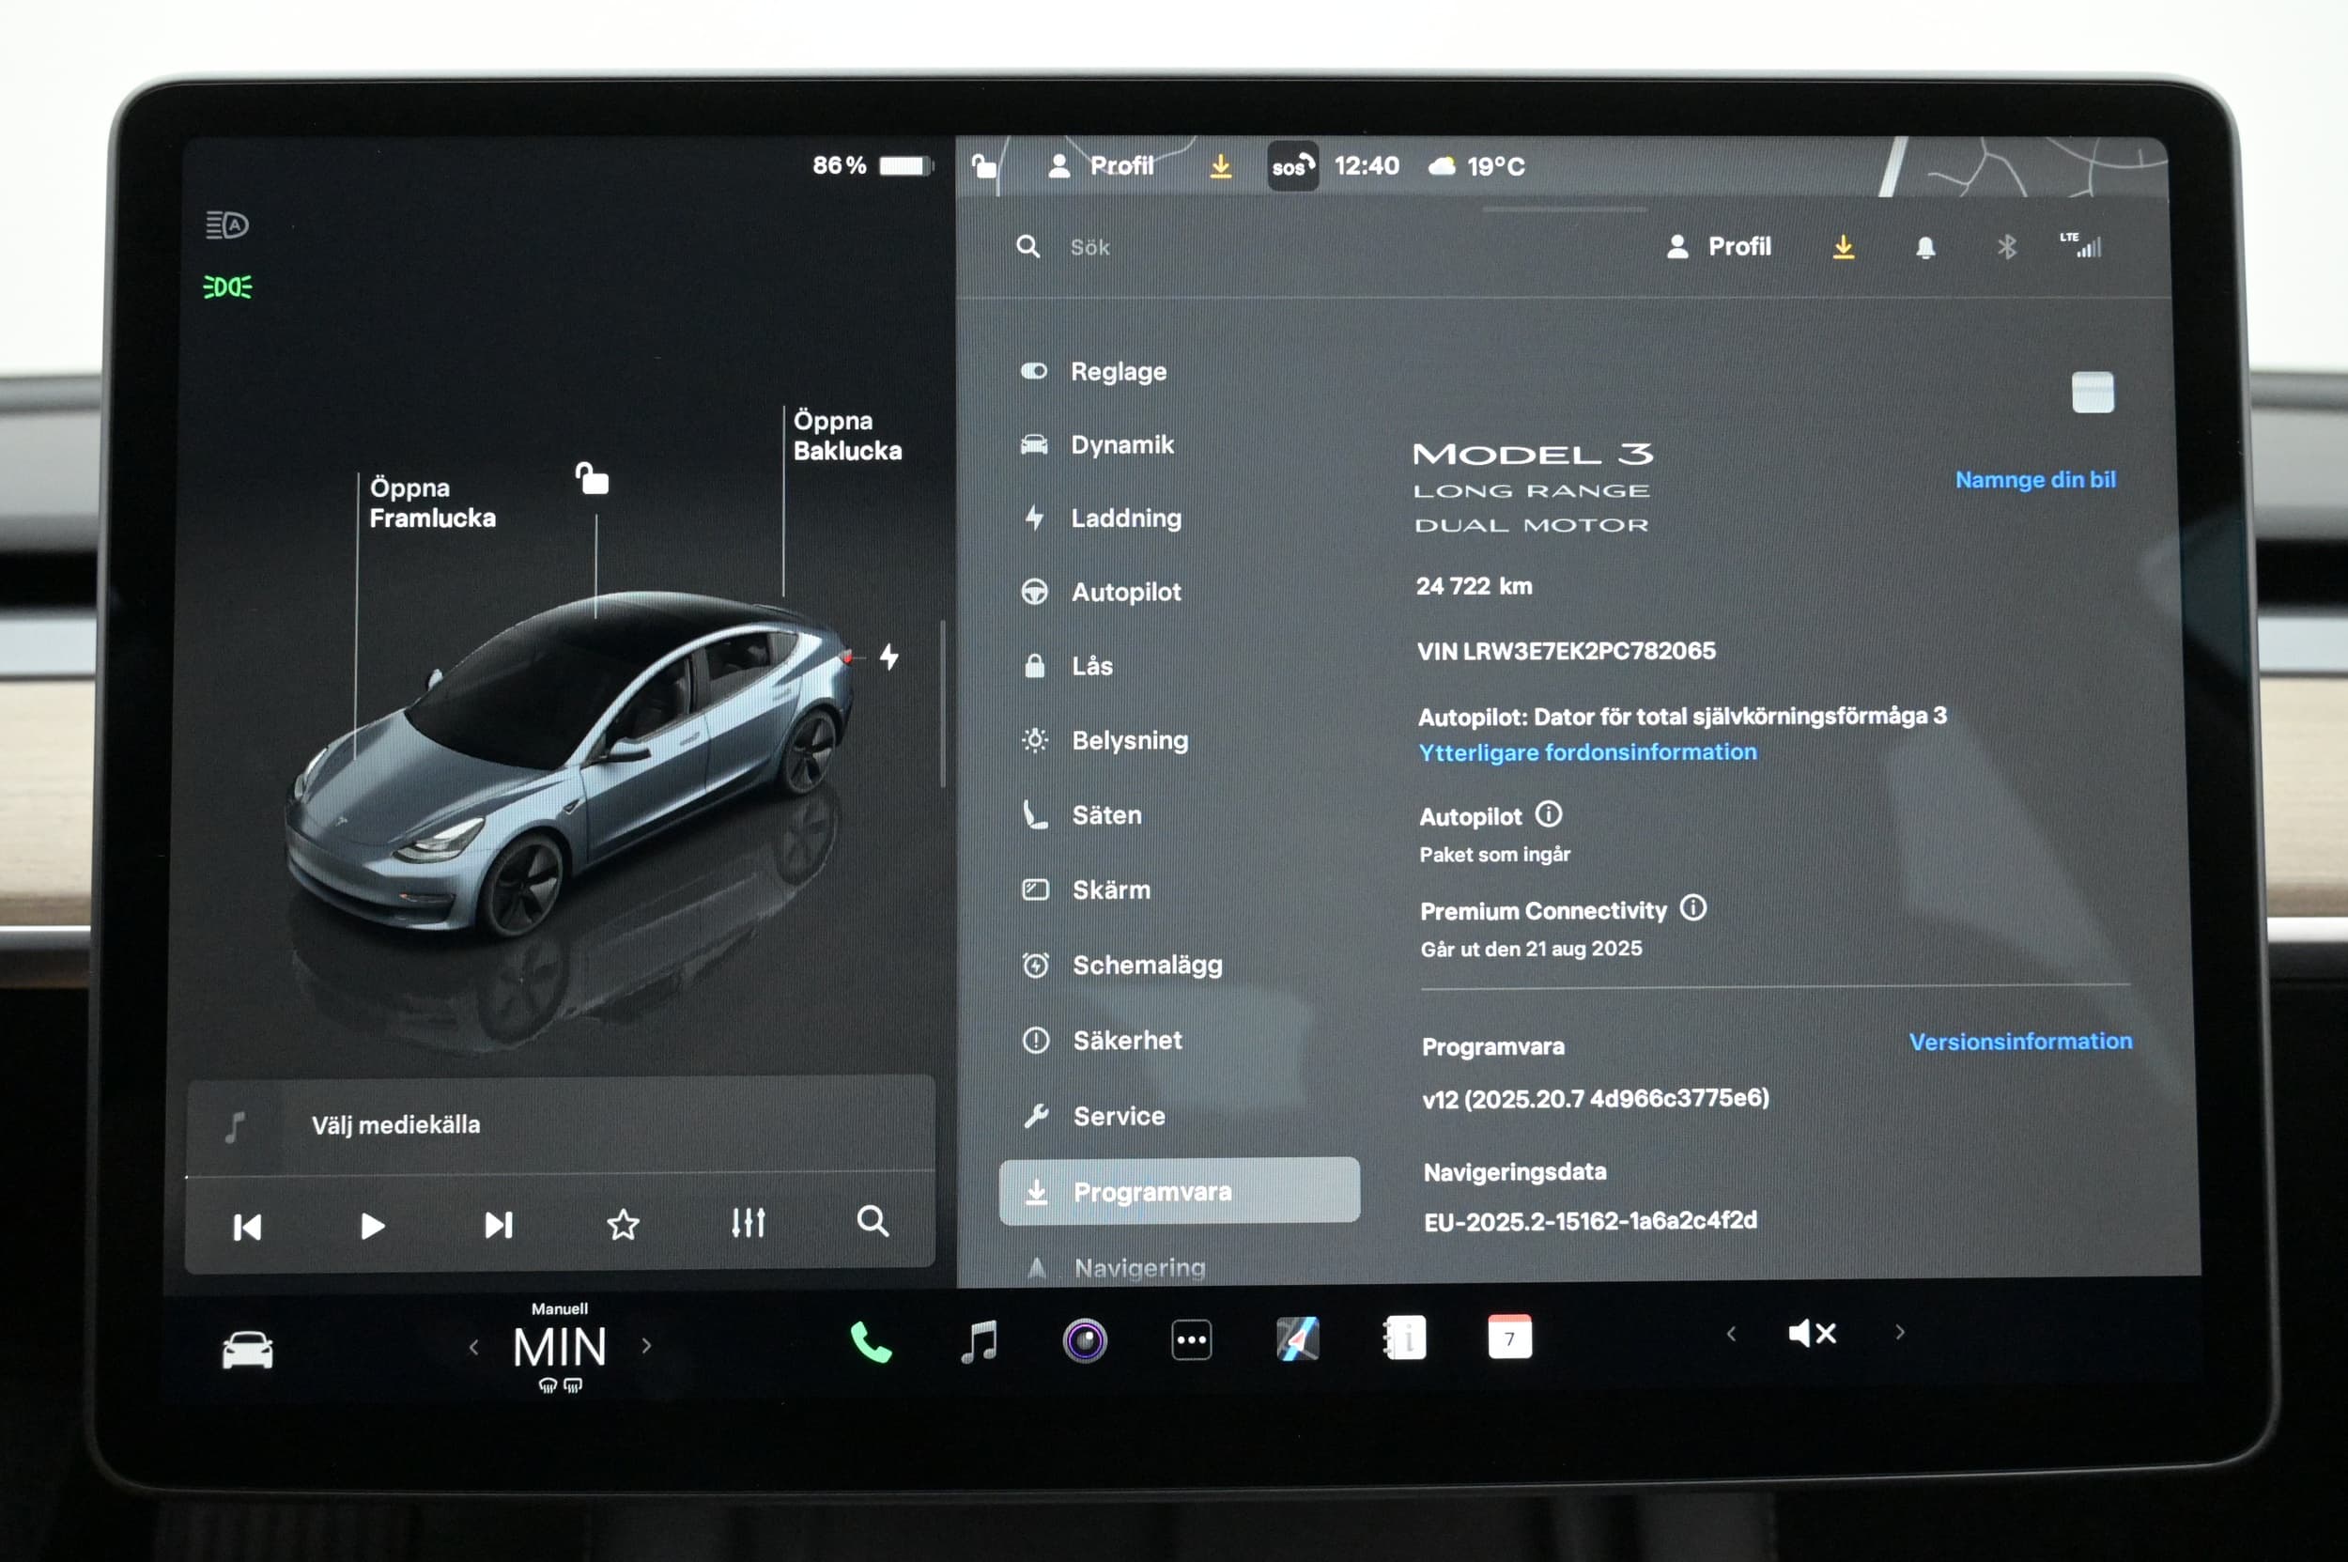Screen dimensions: 2348x1562
Task: Skip to next track
Action: coord(498,1226)
